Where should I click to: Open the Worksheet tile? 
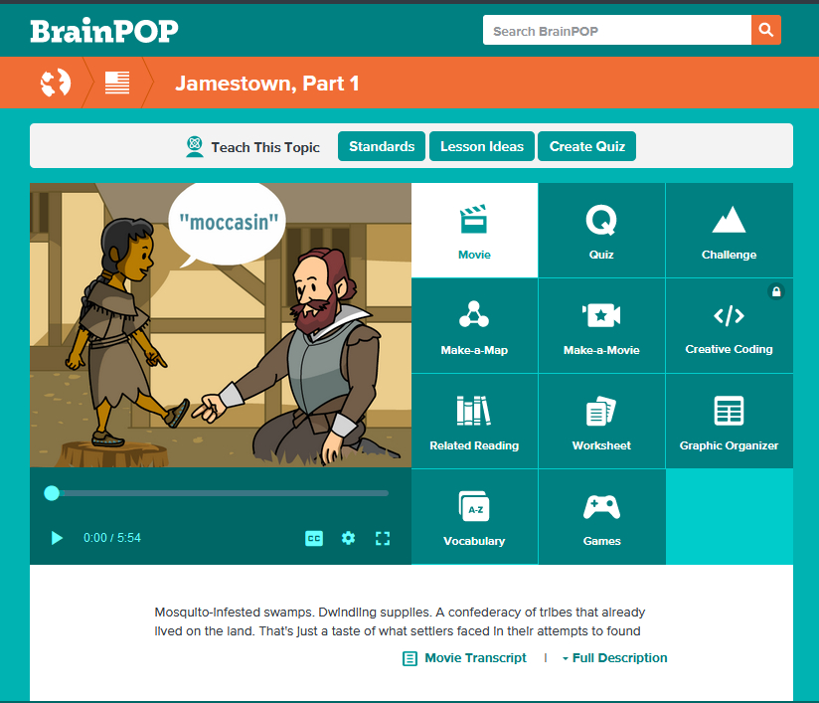click(601, 422)
